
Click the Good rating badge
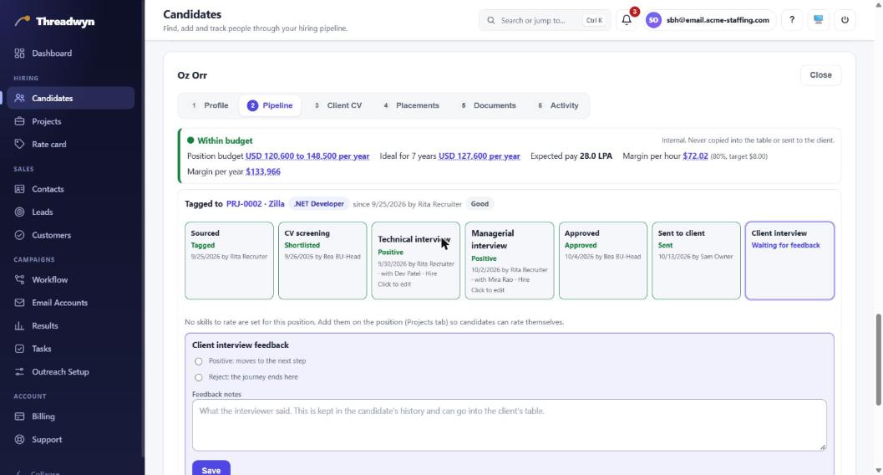click(480, 204)
